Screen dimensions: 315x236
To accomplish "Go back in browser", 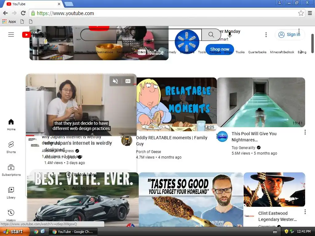I will [6, 13].
